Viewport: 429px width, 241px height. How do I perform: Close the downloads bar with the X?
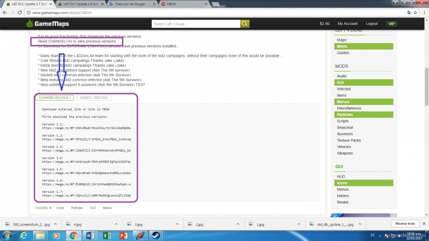coord(424,224)
